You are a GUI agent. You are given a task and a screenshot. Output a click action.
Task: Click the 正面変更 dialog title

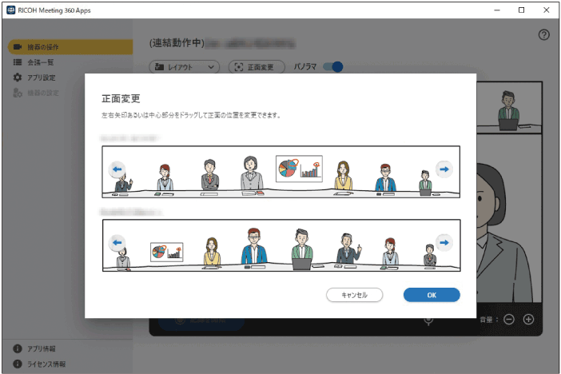pos(121,98)
